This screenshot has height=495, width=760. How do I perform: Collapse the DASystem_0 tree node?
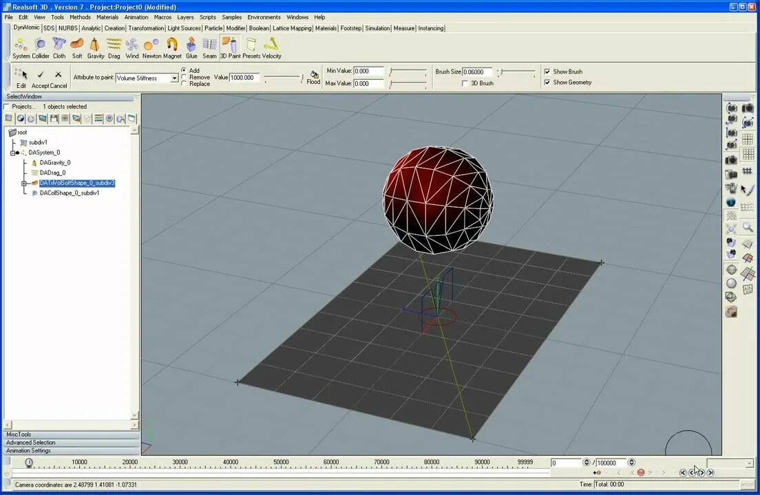click(x=12, y=153)
